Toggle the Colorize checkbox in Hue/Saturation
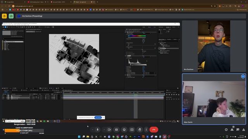The width and height of the screenshot is (248, 139). click(x=143, y=51)
